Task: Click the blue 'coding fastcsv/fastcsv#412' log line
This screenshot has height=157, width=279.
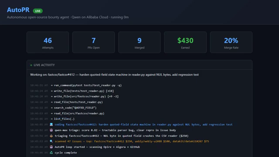Action: coord(143,125)
